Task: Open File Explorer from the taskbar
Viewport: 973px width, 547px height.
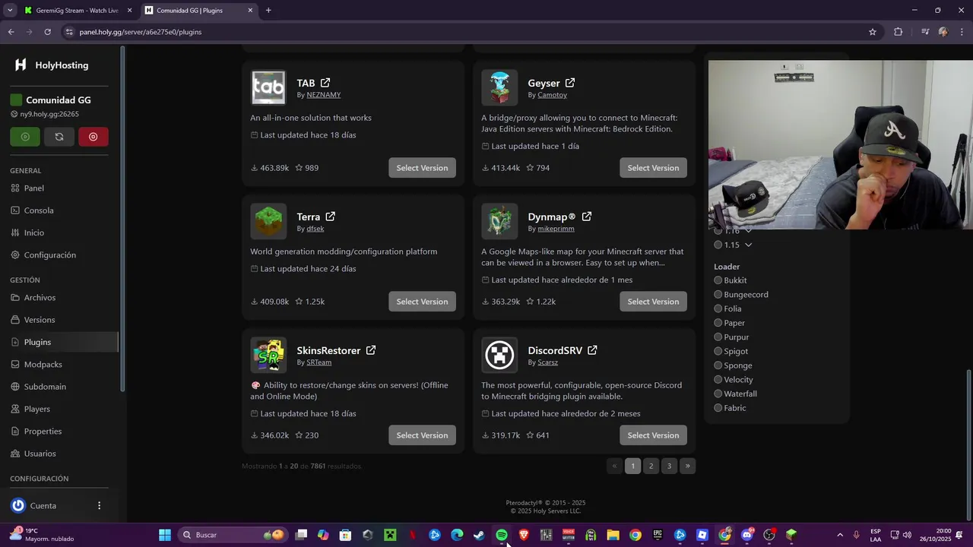Action: click(613, 535)
